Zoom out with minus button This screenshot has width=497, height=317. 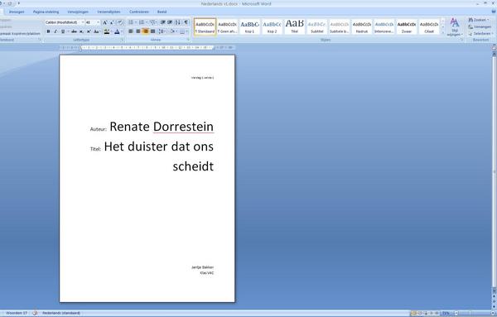pyautogui.click(x=456, y=313)
